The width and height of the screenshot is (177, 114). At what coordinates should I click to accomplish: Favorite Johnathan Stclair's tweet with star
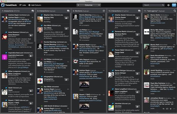(171, 109)
